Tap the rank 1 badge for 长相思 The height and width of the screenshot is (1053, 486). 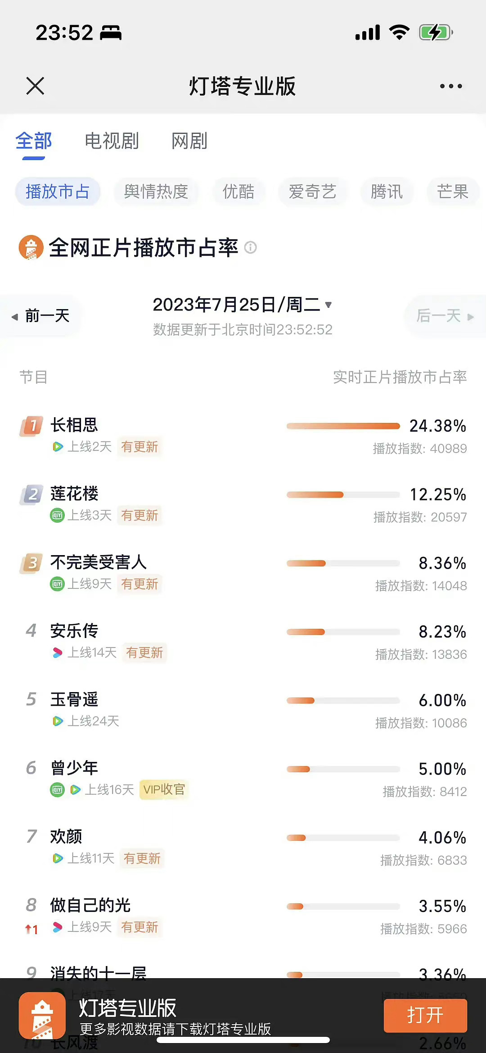tap(31, 426)
